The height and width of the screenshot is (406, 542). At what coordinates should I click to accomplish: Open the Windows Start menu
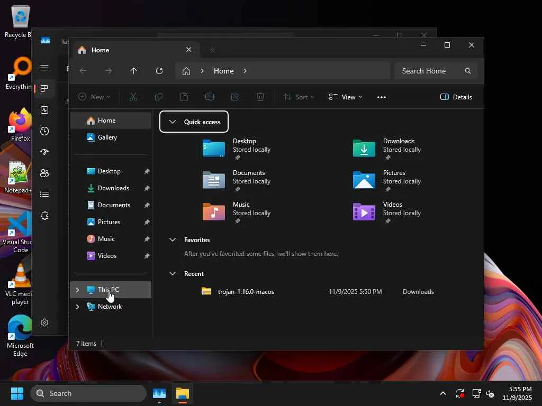(x=17, y=393)
